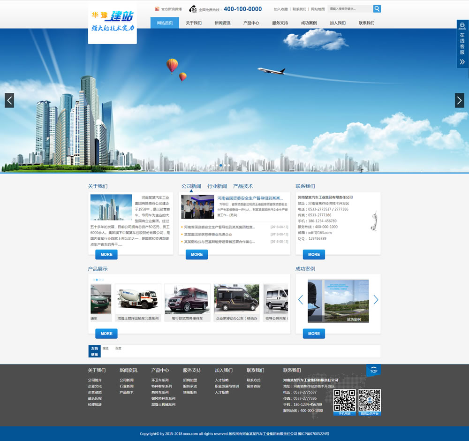
Task: Open the 混凝土搅拌运输车 product thumbnail
Action: 138,298
